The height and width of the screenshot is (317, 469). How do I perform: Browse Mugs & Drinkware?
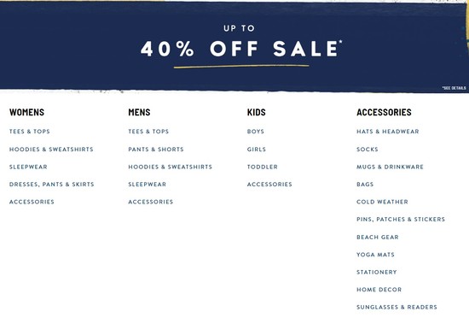pos(390,167)
